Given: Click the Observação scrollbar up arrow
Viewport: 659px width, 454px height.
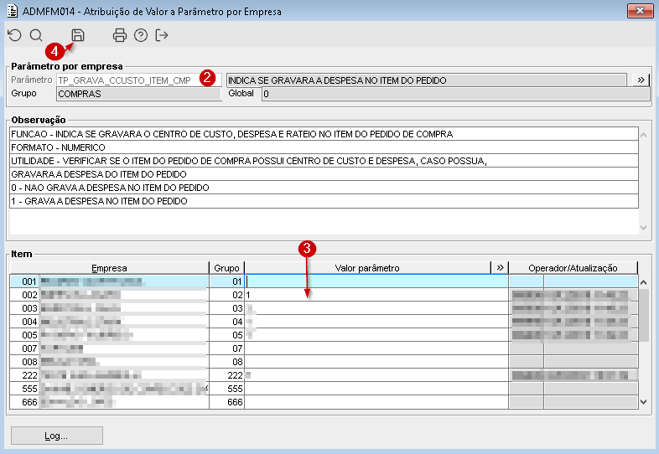Looking at the screenshot, I should pos(643,135).
